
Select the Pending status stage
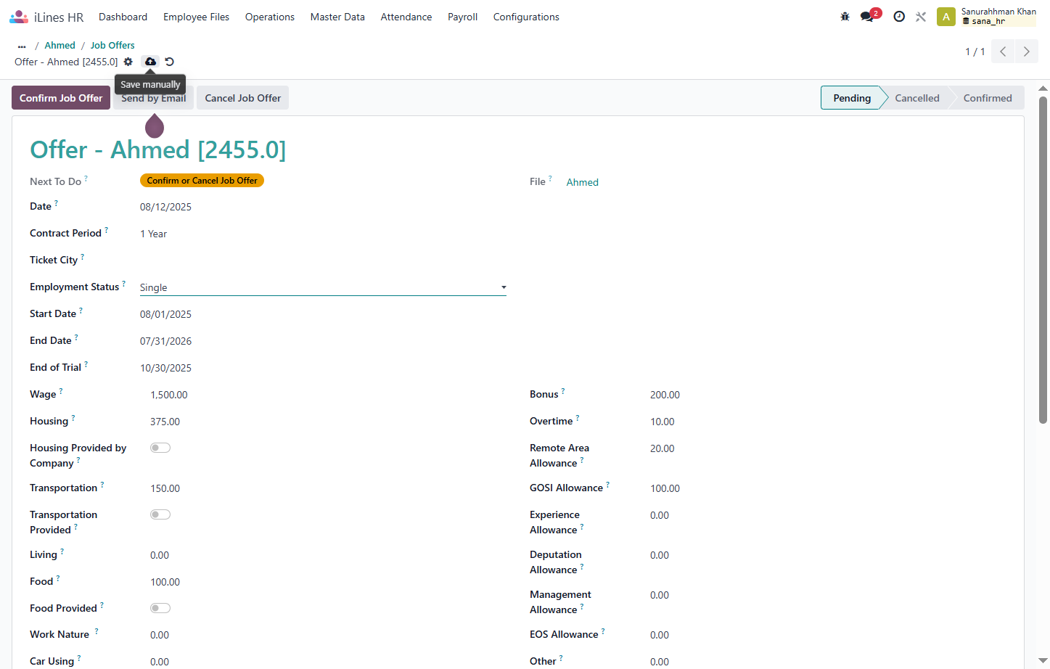(x=850, y=98)
